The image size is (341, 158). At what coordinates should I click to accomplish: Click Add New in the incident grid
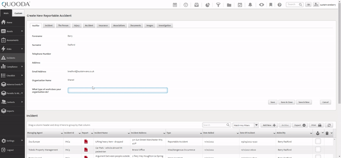[269, 125]
